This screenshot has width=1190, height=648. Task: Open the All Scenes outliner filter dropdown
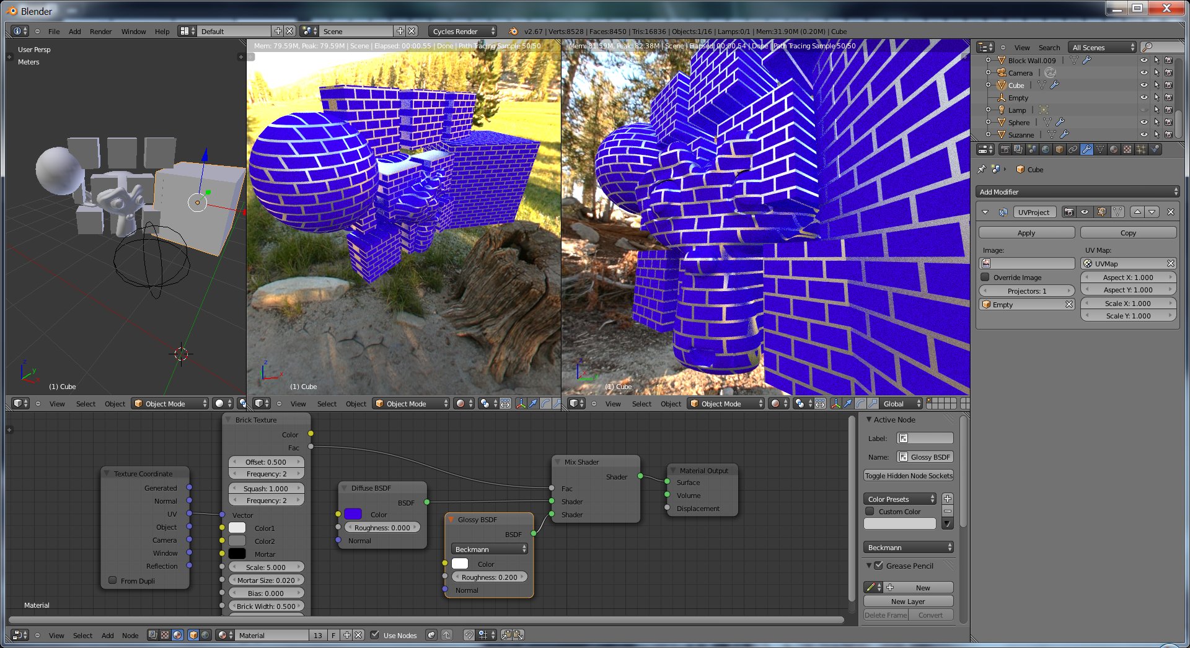coord(1103,48)
